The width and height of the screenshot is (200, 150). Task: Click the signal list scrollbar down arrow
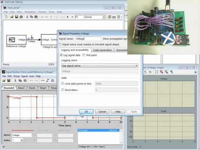[x=121, y=142]
